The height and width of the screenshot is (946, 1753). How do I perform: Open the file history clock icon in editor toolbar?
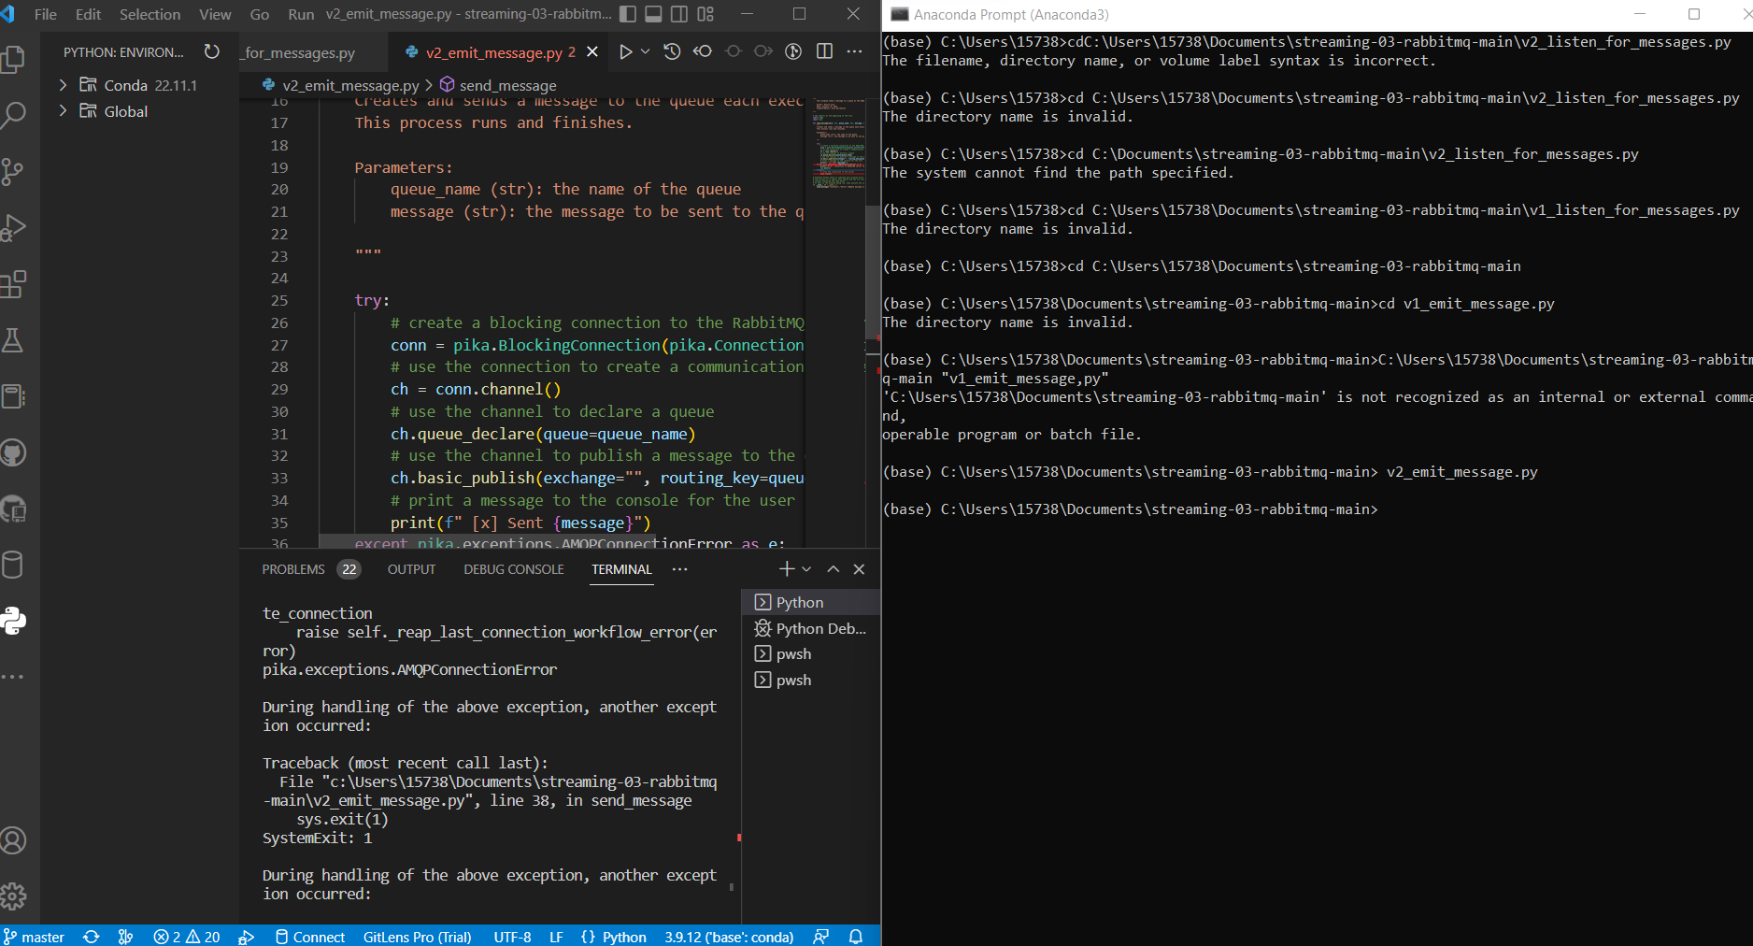(x=672, y=51)
